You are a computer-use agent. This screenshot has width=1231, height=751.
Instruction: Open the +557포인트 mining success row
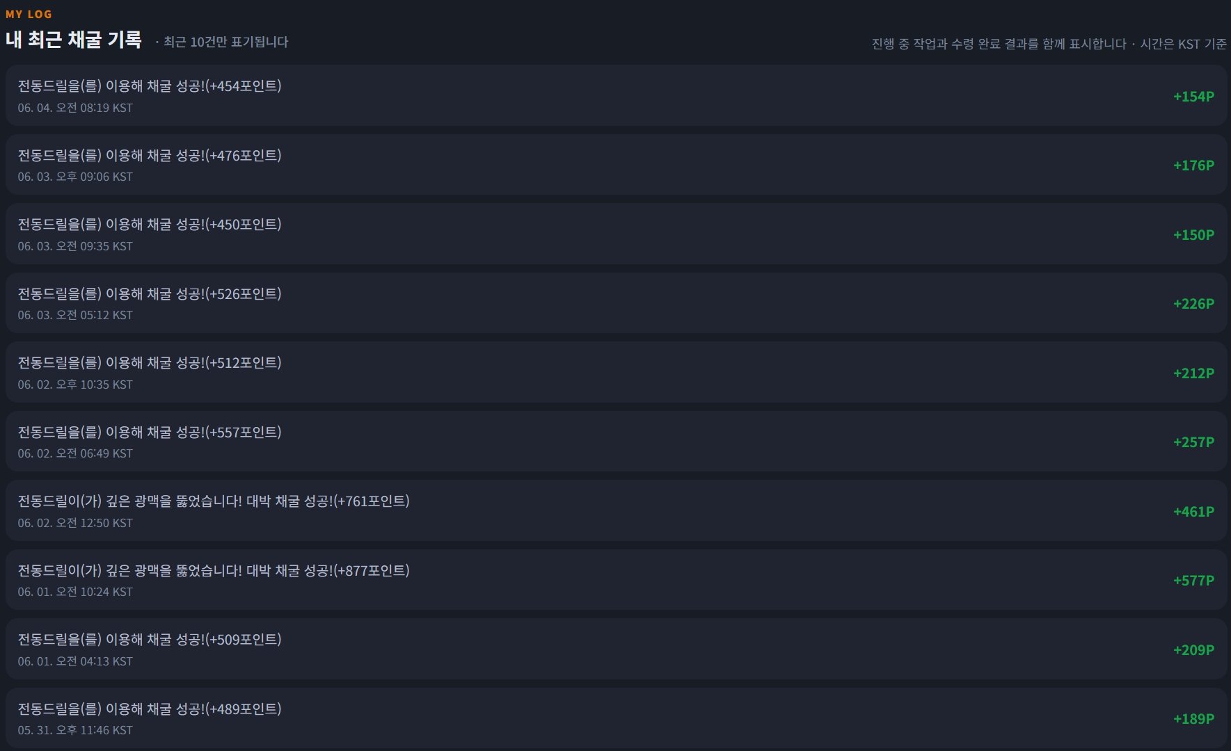click(616, 442)
